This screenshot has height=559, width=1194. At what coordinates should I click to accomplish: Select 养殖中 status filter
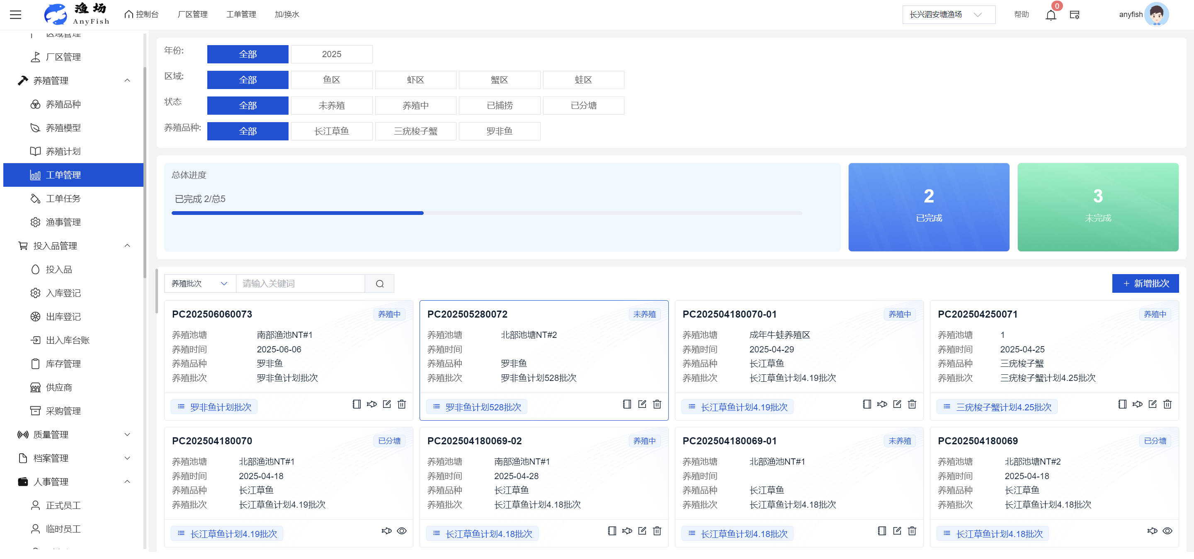pos(415,106)
